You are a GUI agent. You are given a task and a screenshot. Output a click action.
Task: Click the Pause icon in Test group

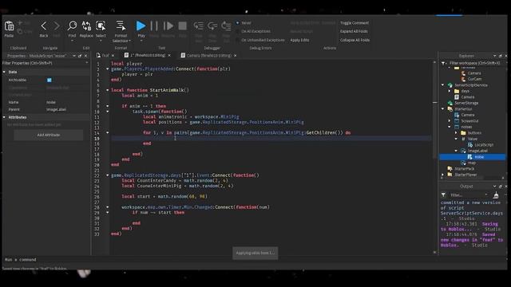coord(154,26)
